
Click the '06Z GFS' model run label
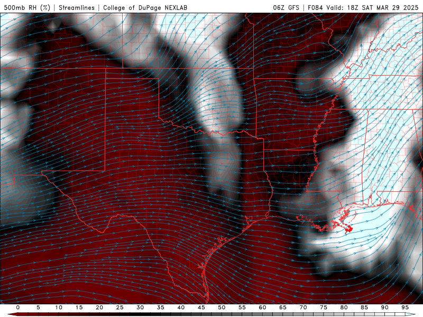coord(286,7)
